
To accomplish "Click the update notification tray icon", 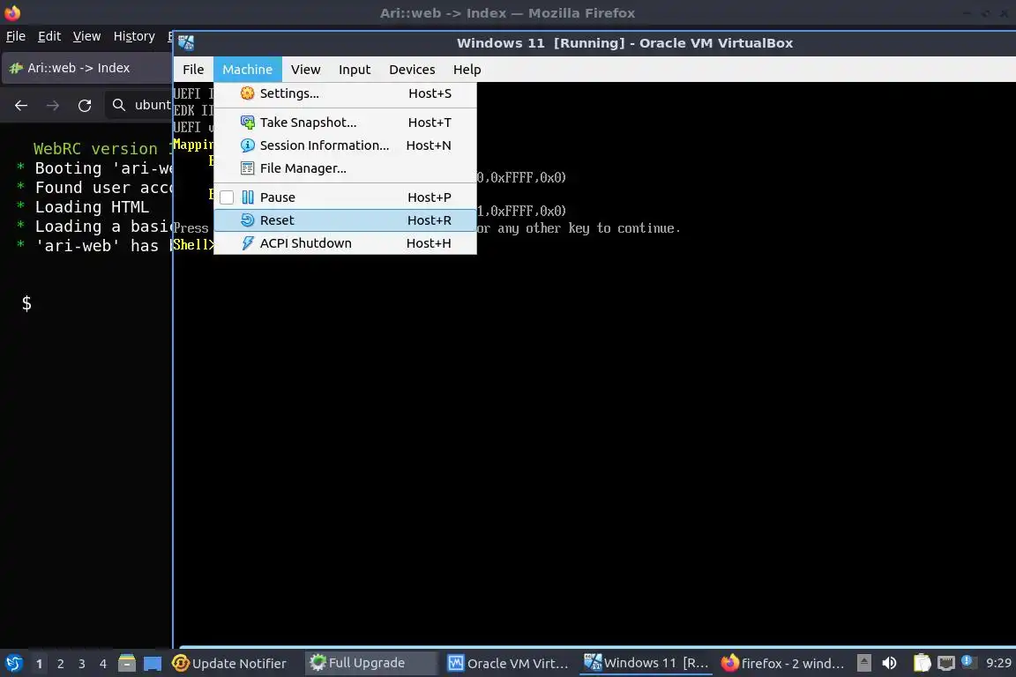I will tap(967, 661).
